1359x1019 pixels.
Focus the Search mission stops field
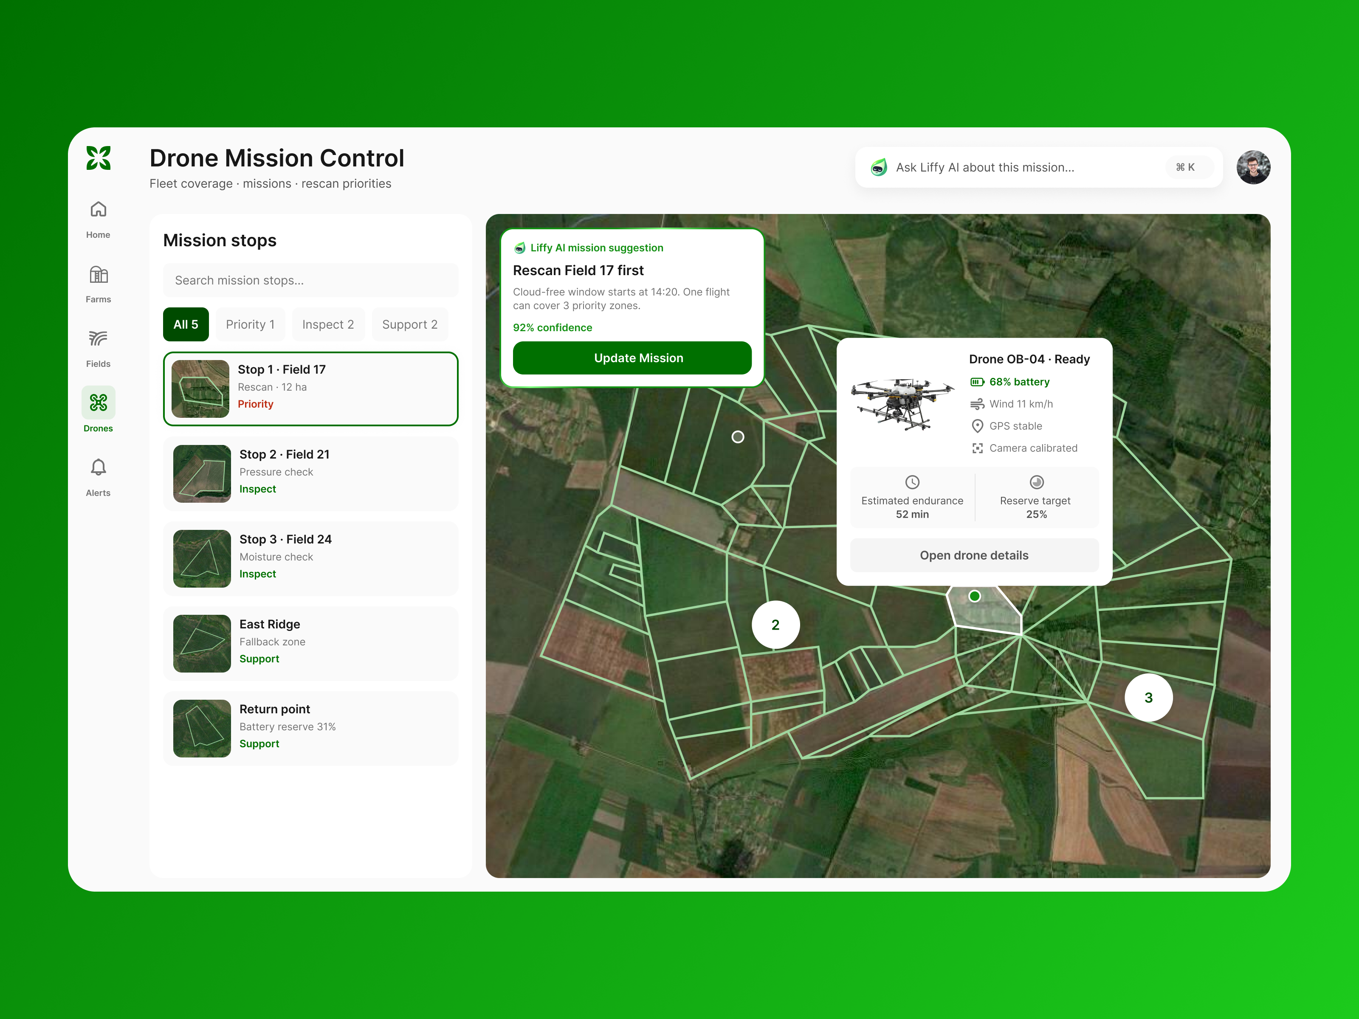pyautogui.click(x=311, y=281)
